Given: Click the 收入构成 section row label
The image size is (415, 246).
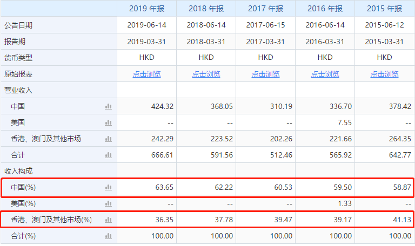Looking at the screenshot, I should click(x=18, y=171).
